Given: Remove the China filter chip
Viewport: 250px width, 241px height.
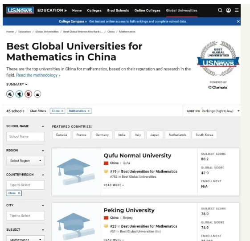Looking at the screenshot, I should click(62, 111).
